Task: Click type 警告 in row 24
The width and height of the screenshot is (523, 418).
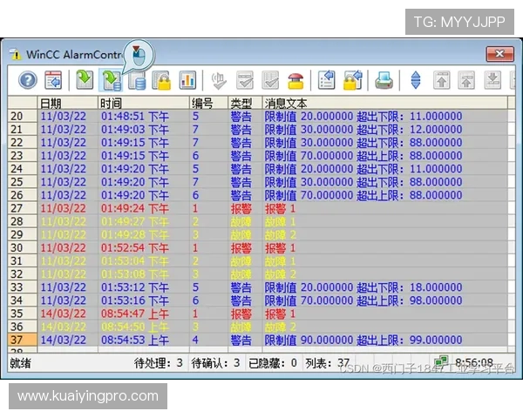Action: 241,169
